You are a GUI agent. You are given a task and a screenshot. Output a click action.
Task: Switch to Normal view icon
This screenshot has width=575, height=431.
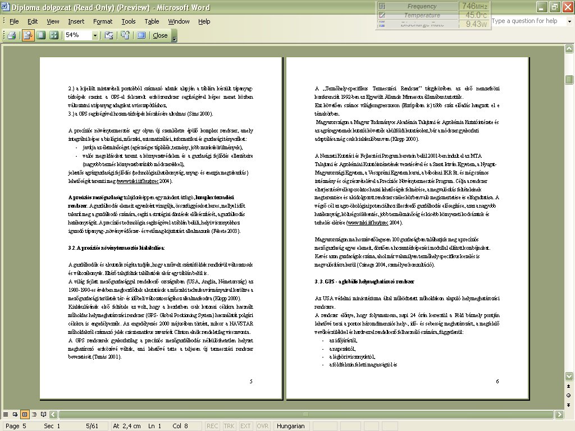click(6, 415)
